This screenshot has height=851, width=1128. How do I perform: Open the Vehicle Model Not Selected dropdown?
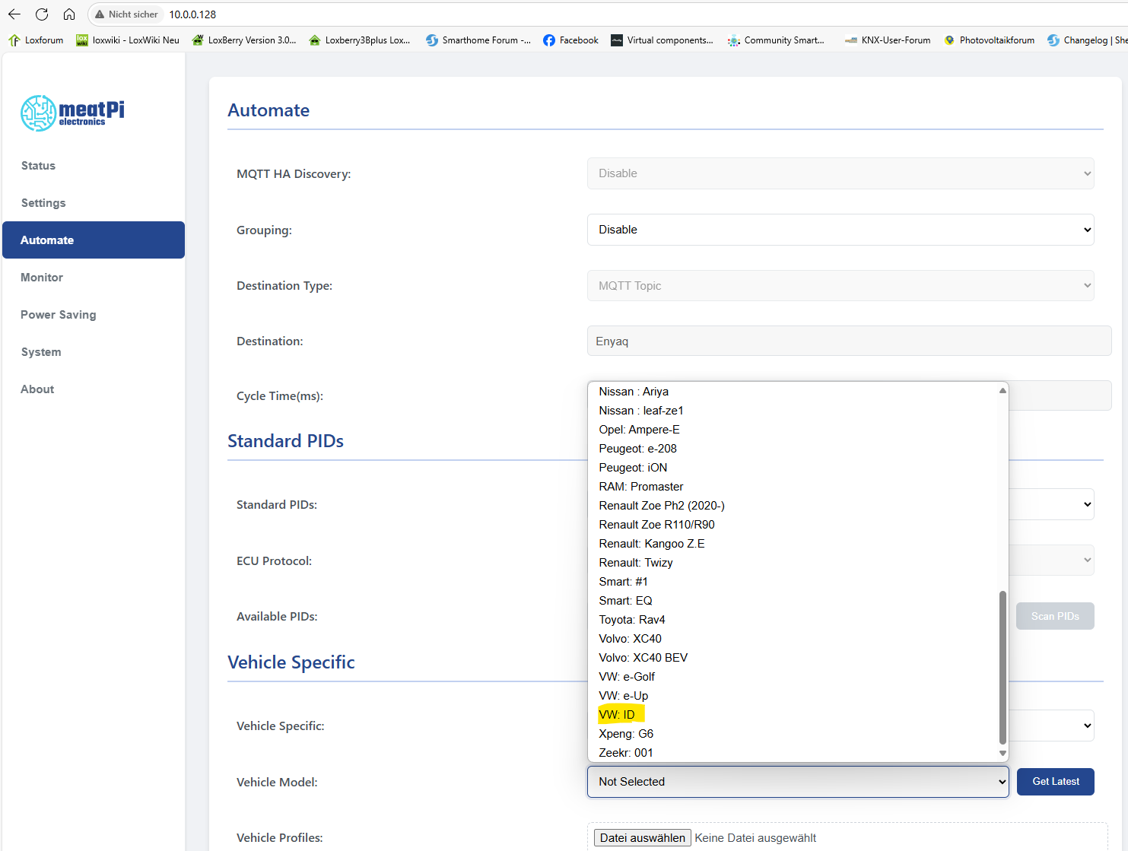click(798, 782)
